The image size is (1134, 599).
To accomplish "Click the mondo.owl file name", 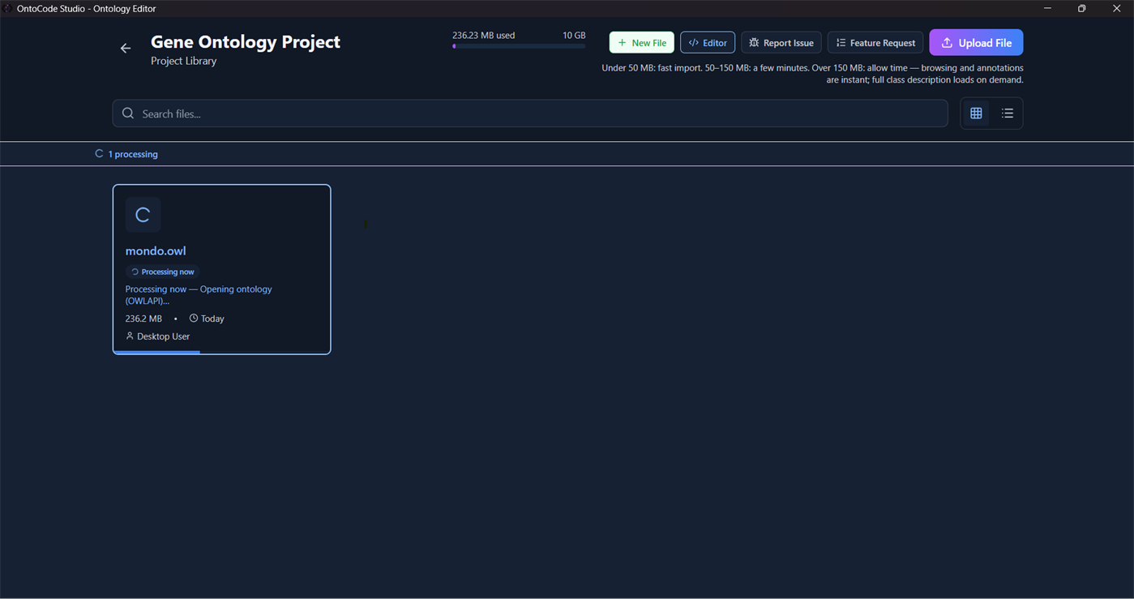I will point(156,251).
